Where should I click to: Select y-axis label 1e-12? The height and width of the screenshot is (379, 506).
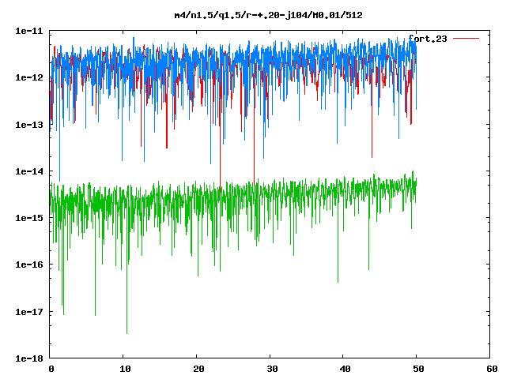[29, 77]
